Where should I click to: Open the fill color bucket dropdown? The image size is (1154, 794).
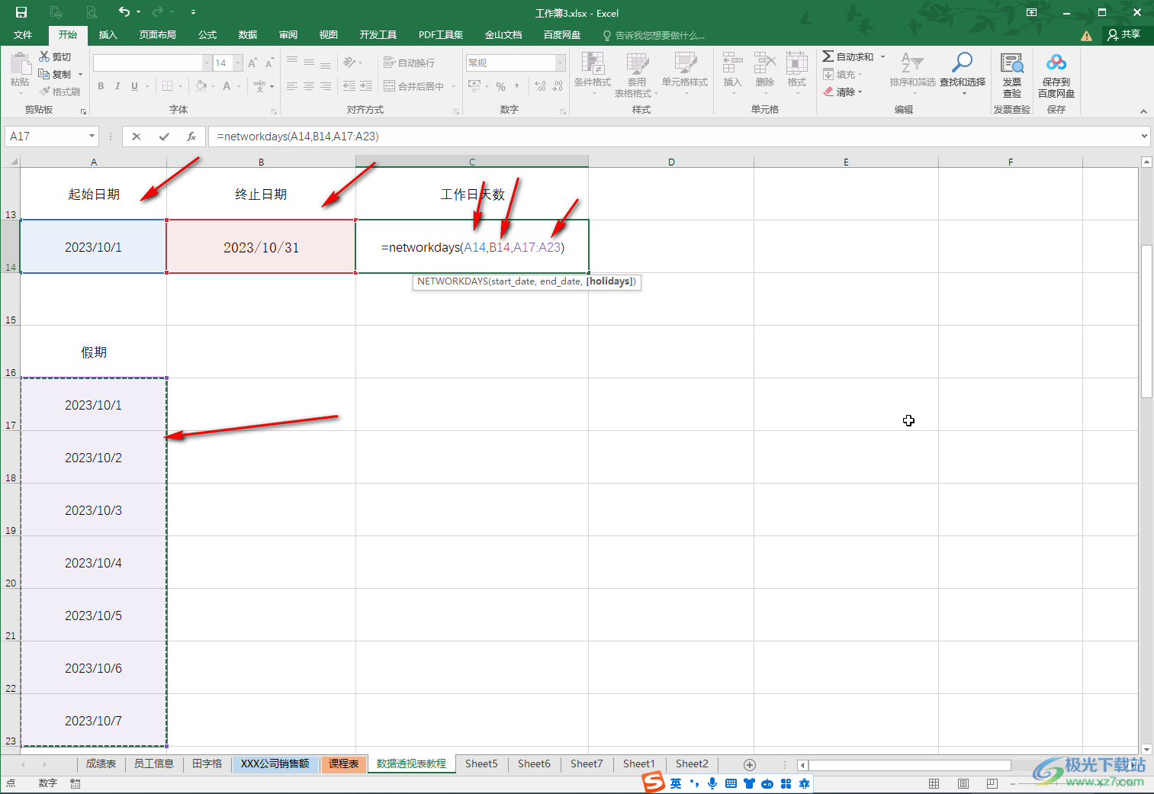point(213,86)
